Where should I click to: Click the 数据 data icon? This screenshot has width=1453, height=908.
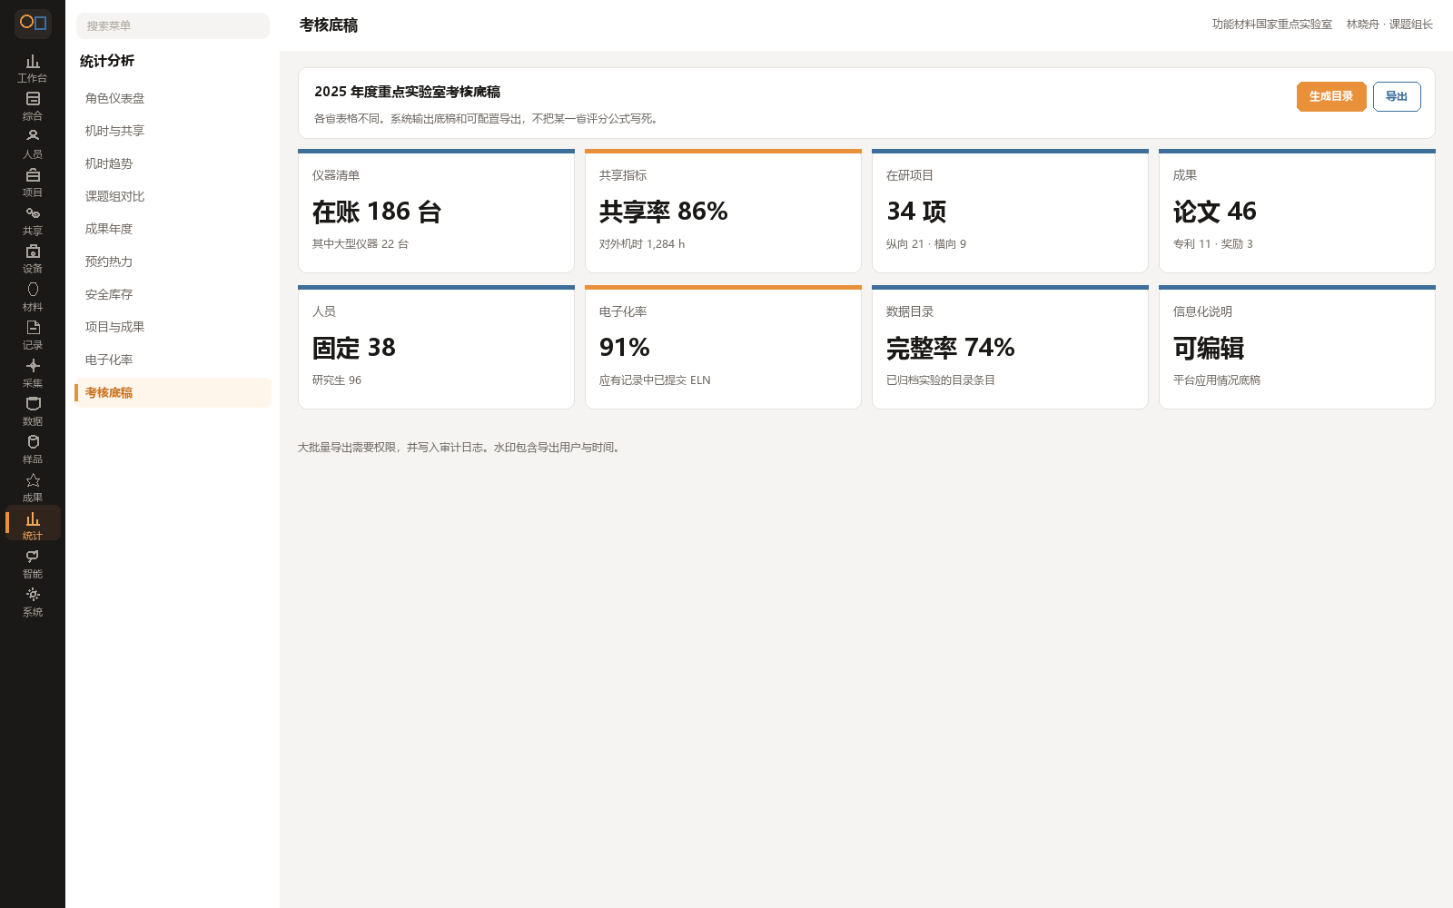coord(33,412)
